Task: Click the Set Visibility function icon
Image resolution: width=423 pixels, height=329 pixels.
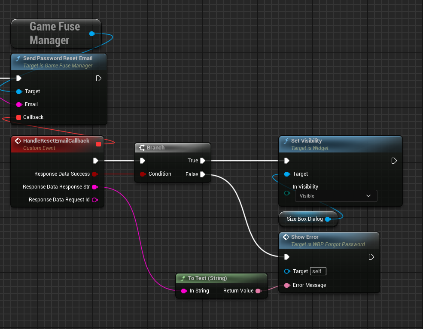Action: [x=286, y=141]
